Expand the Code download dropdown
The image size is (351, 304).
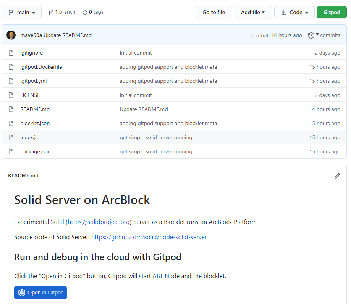(294, 12)
